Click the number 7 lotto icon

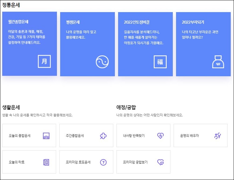(103, 162)
